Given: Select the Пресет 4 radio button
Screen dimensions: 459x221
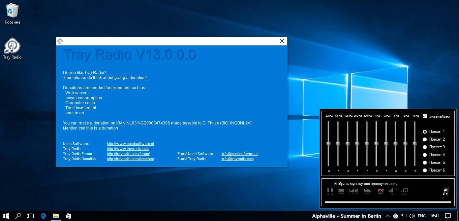Looking at the screenshot, I should tap(425, 155).
